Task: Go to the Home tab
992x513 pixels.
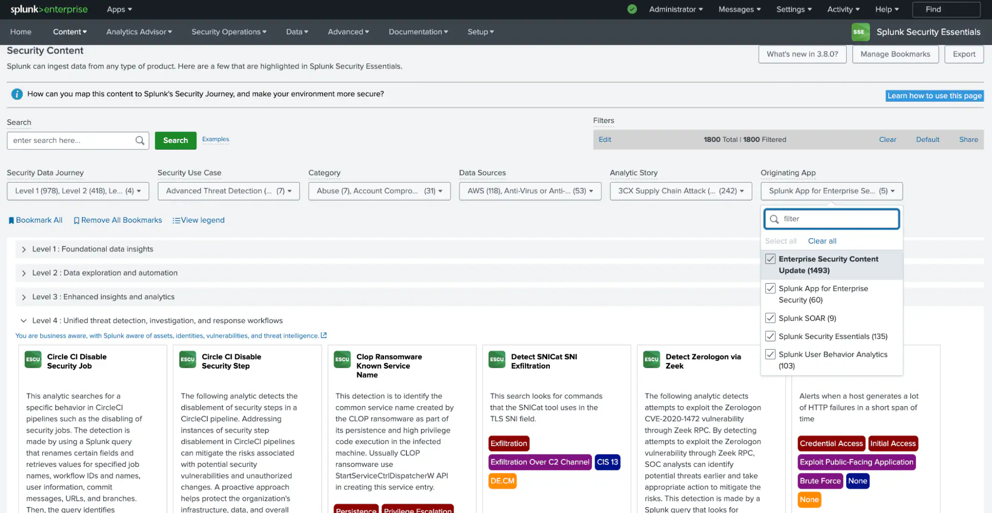Action: [x=21, y=32]
